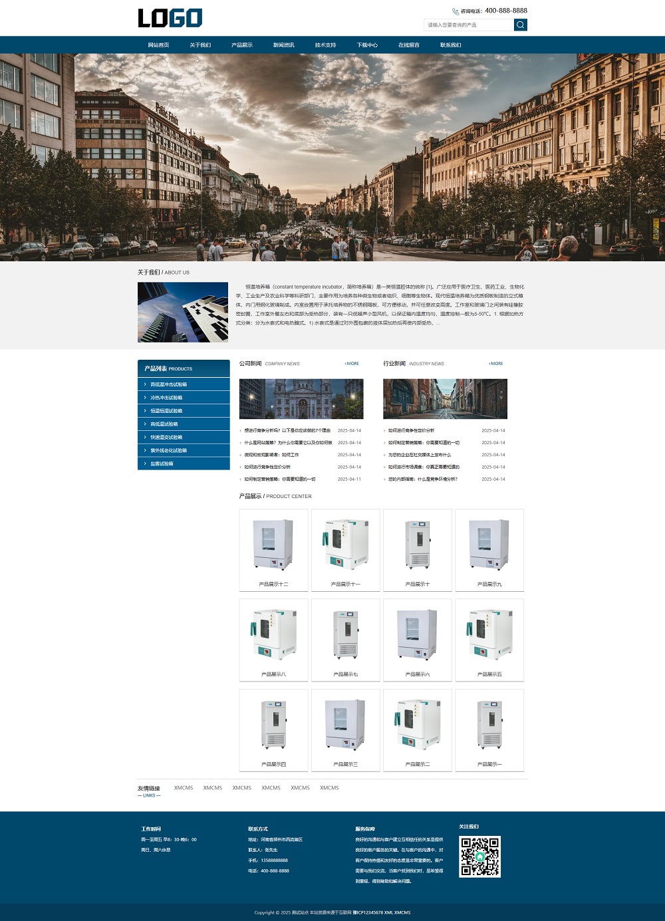Image resolution: width=665 pixels, height=921 pixels.
Task: Click +MORE next to 公司新闻
Action: (351, 364)
